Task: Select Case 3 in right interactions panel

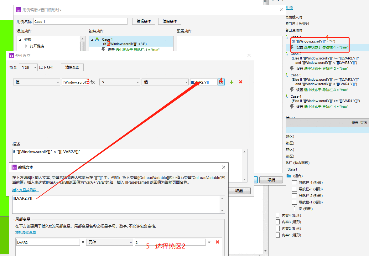Action: [x=296, y=75]
